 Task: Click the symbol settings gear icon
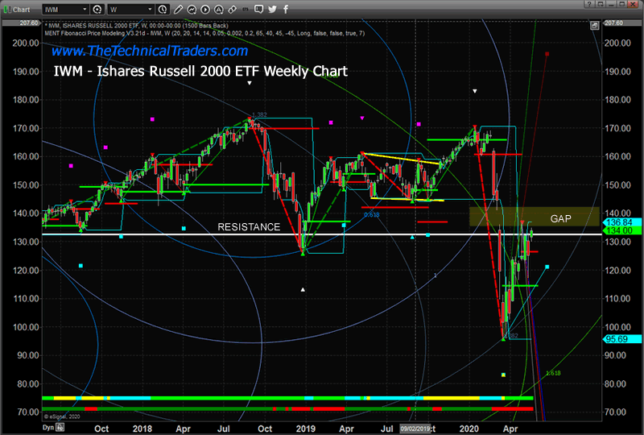(x=97, y=9)
